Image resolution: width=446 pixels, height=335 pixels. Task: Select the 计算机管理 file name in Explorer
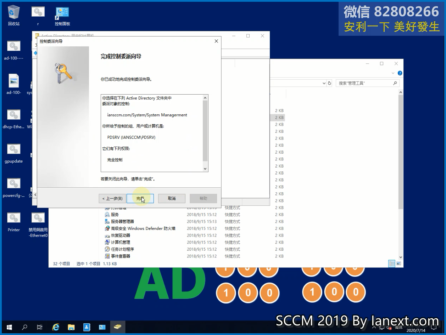pos(121,242)
